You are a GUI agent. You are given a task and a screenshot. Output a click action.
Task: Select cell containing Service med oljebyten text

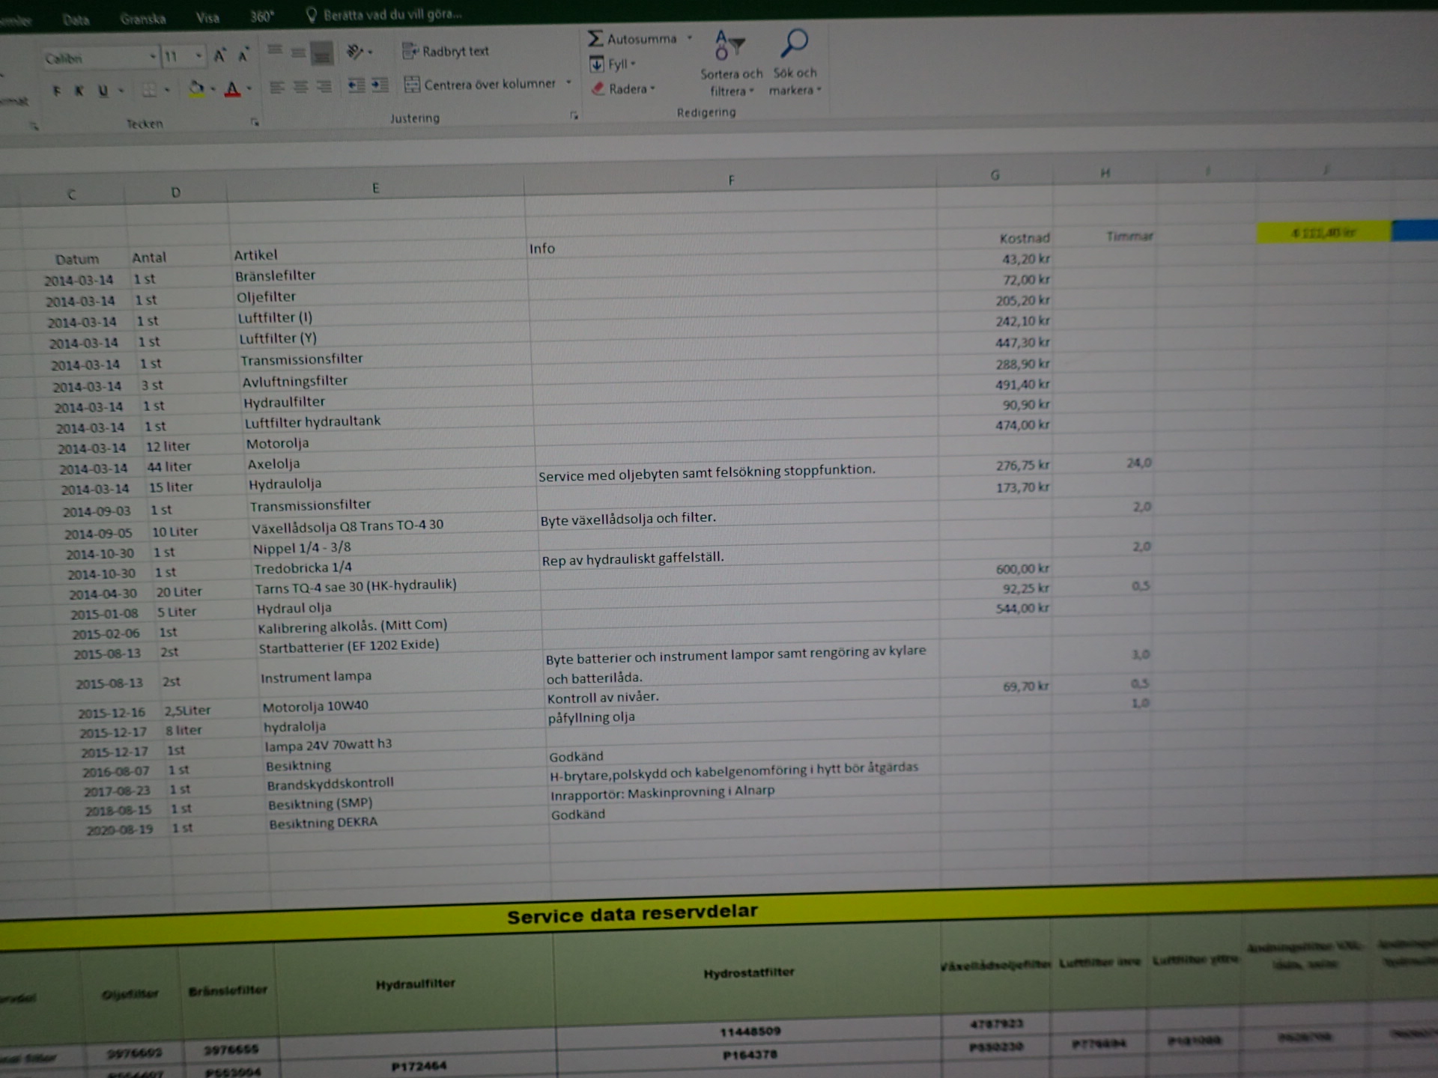coord(706,472)
